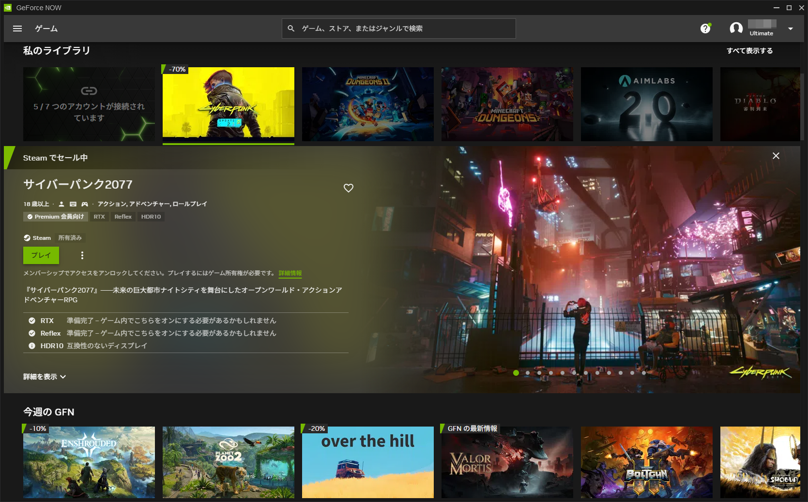
Task: Click the linked accounts chain icon
Action: (89, 91)
